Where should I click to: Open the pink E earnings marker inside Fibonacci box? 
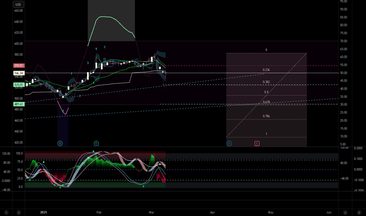(x=257, y=143)
